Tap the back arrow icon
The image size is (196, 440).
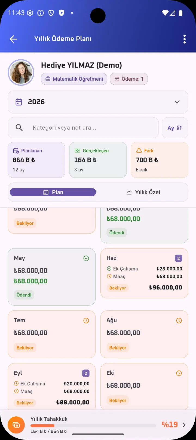(13, 39)
